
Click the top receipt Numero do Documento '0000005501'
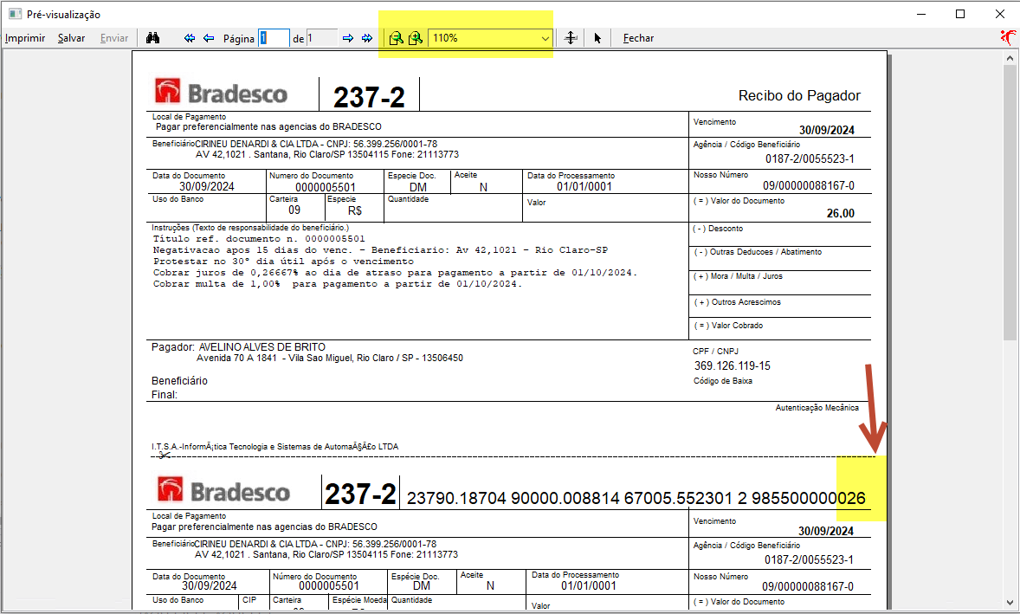(x=326, y=187)
